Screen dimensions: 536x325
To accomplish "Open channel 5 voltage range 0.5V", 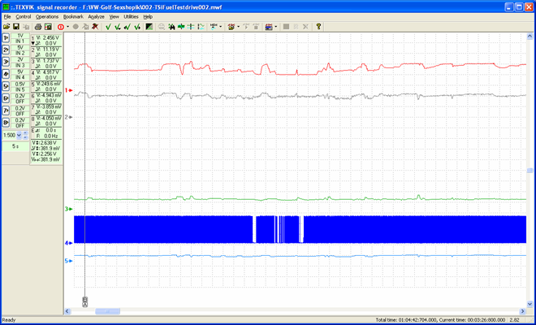I will 20,84.
